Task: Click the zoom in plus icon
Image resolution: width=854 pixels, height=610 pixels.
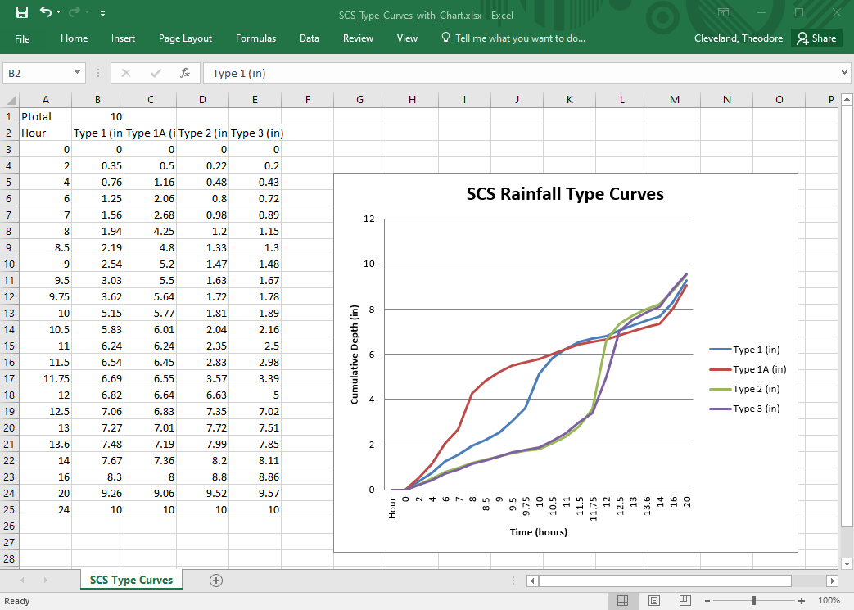Action: [x=801, y=601]
